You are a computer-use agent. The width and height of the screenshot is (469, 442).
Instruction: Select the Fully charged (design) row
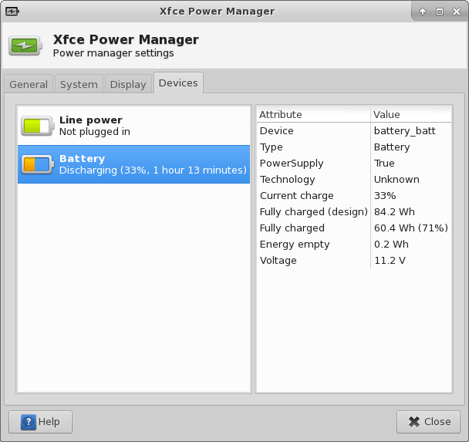(x=353, y=212)
